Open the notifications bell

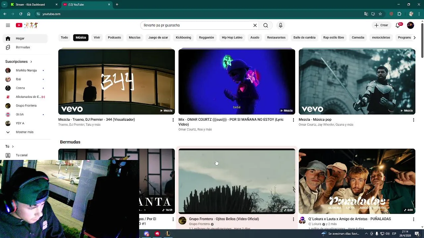click(x=398, y=25)
